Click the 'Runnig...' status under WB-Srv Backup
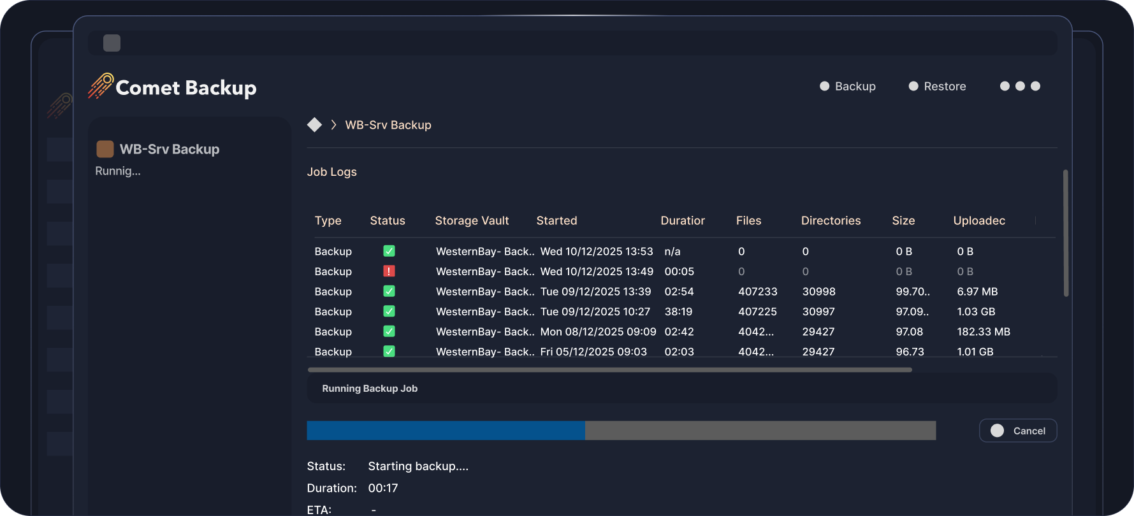 click(118, 171)
